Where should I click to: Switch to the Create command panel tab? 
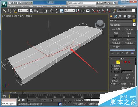click(111, 16)
